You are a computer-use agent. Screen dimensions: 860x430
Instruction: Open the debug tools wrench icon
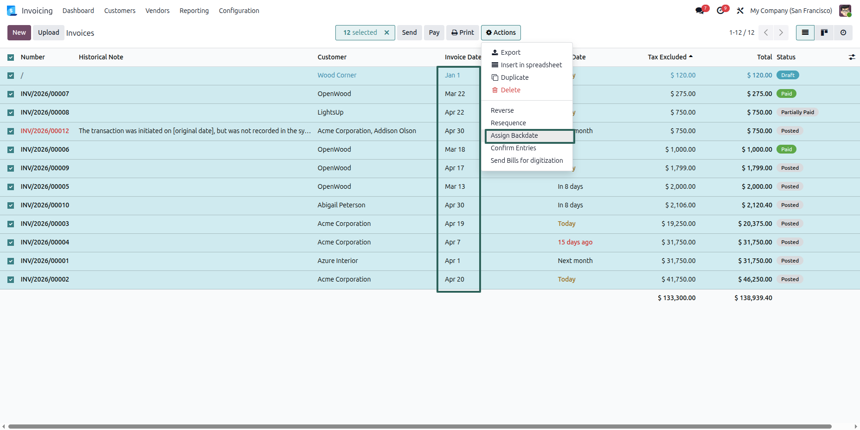tap(740, 11)
